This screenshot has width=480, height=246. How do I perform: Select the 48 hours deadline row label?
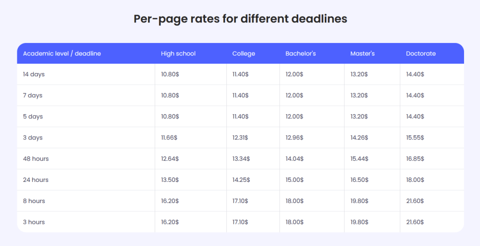tap(36, 159)
